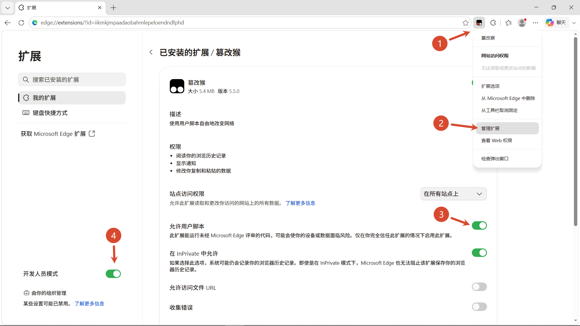The width and height of the screenshot is (580, 326).
Task: Click the page vertical scrollbar thumb
Action: click(x=575, y=131)
